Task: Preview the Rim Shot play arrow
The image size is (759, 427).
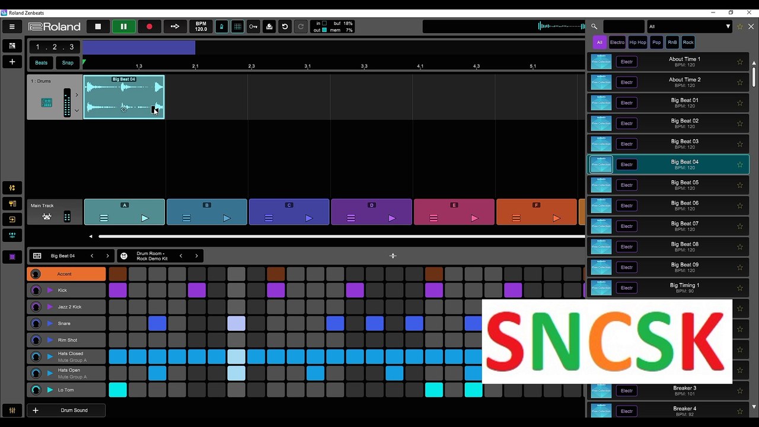Action: [50, 340]
